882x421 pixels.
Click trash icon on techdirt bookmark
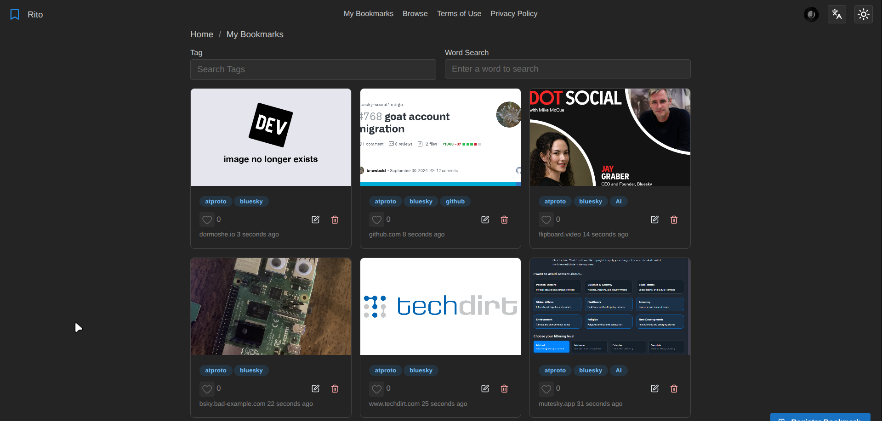tap(504, 388)
